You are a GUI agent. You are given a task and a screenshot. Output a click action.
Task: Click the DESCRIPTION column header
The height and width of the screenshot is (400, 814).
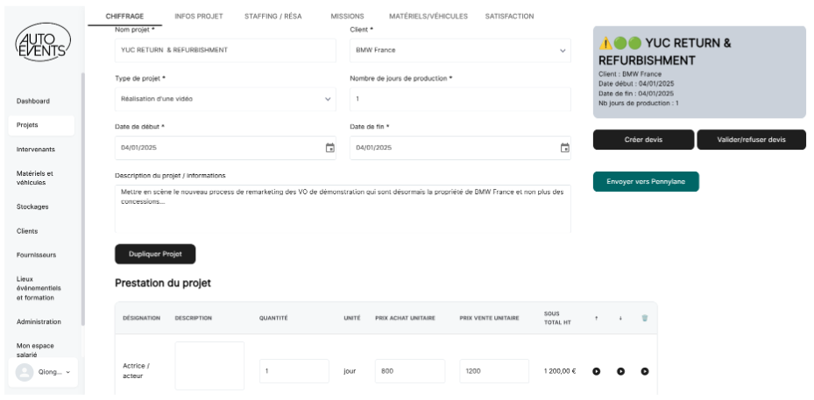pos(193,318)
